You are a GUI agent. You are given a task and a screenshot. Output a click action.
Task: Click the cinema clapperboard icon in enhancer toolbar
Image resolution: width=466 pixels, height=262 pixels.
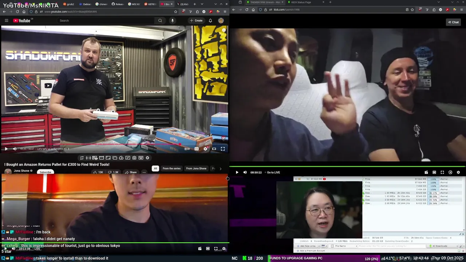(102, 158)
